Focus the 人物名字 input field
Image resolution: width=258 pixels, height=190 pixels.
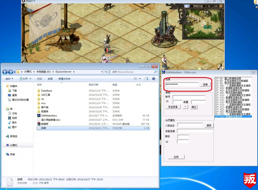(x=190, y=125)
